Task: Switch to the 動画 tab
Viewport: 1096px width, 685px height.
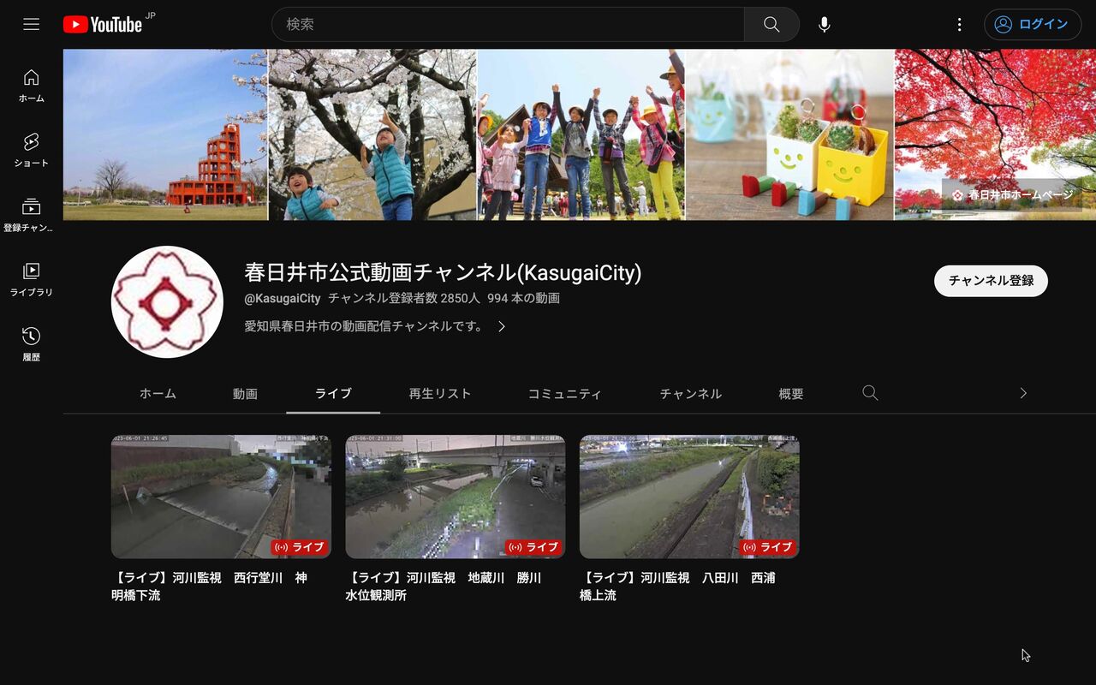Action: tap(245, 394)
